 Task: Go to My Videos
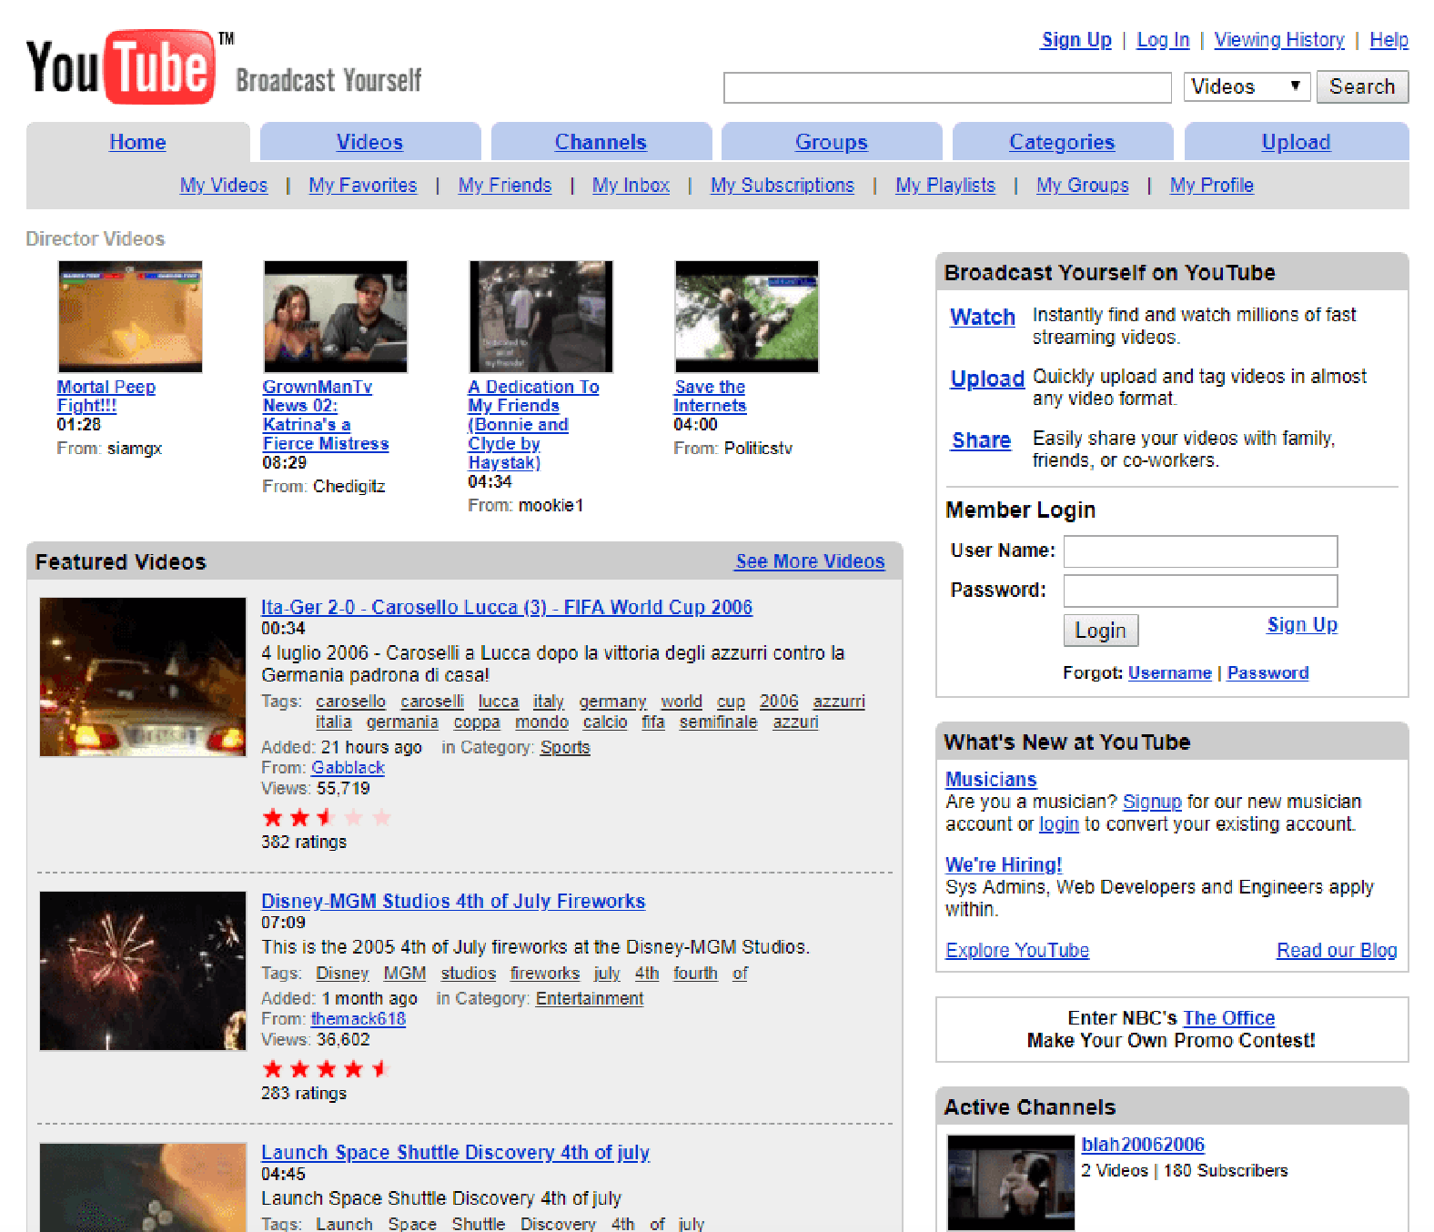point(224,186)
